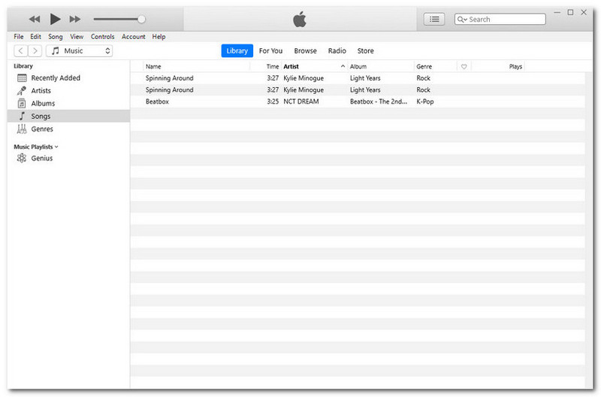Open the Up Next list icon
Screen dimensions: 601x397
[434, 20]
